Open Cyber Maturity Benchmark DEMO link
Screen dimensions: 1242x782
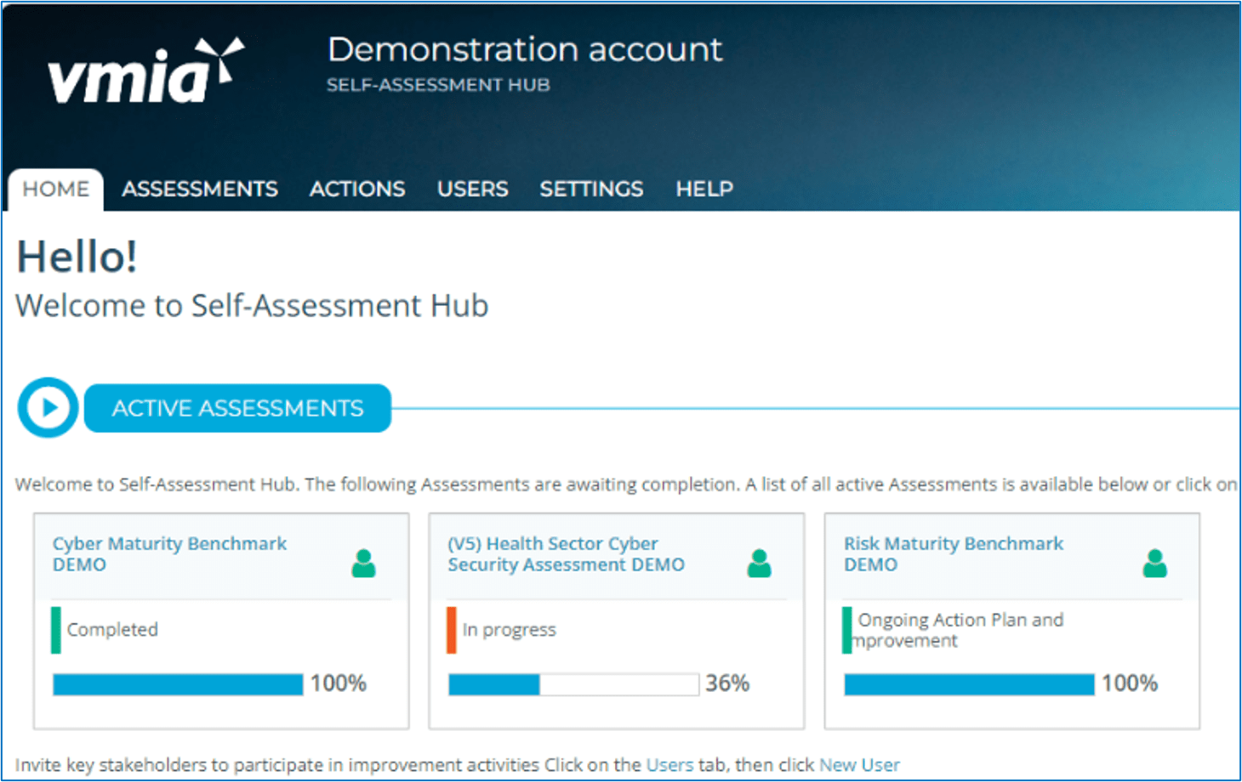point(169,554)
